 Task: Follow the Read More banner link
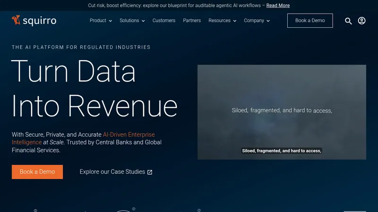[x=278, y=5]
